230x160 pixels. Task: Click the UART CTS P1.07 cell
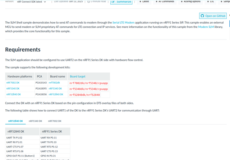click(22, 147)
